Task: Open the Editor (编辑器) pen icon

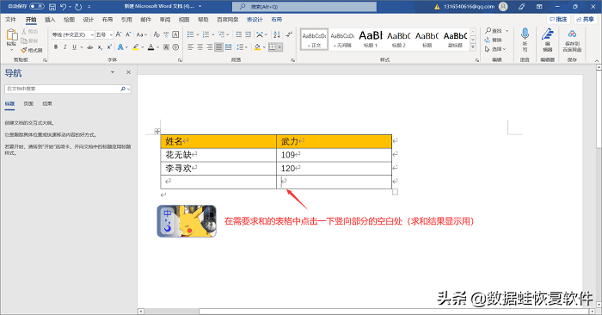Action: (547, 34)
